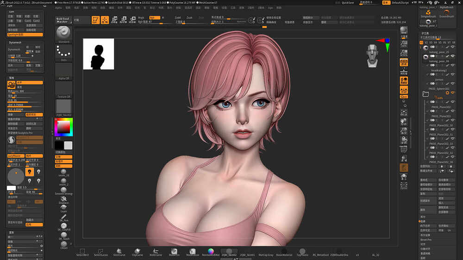Select the Layer brush

click(63, 209)
